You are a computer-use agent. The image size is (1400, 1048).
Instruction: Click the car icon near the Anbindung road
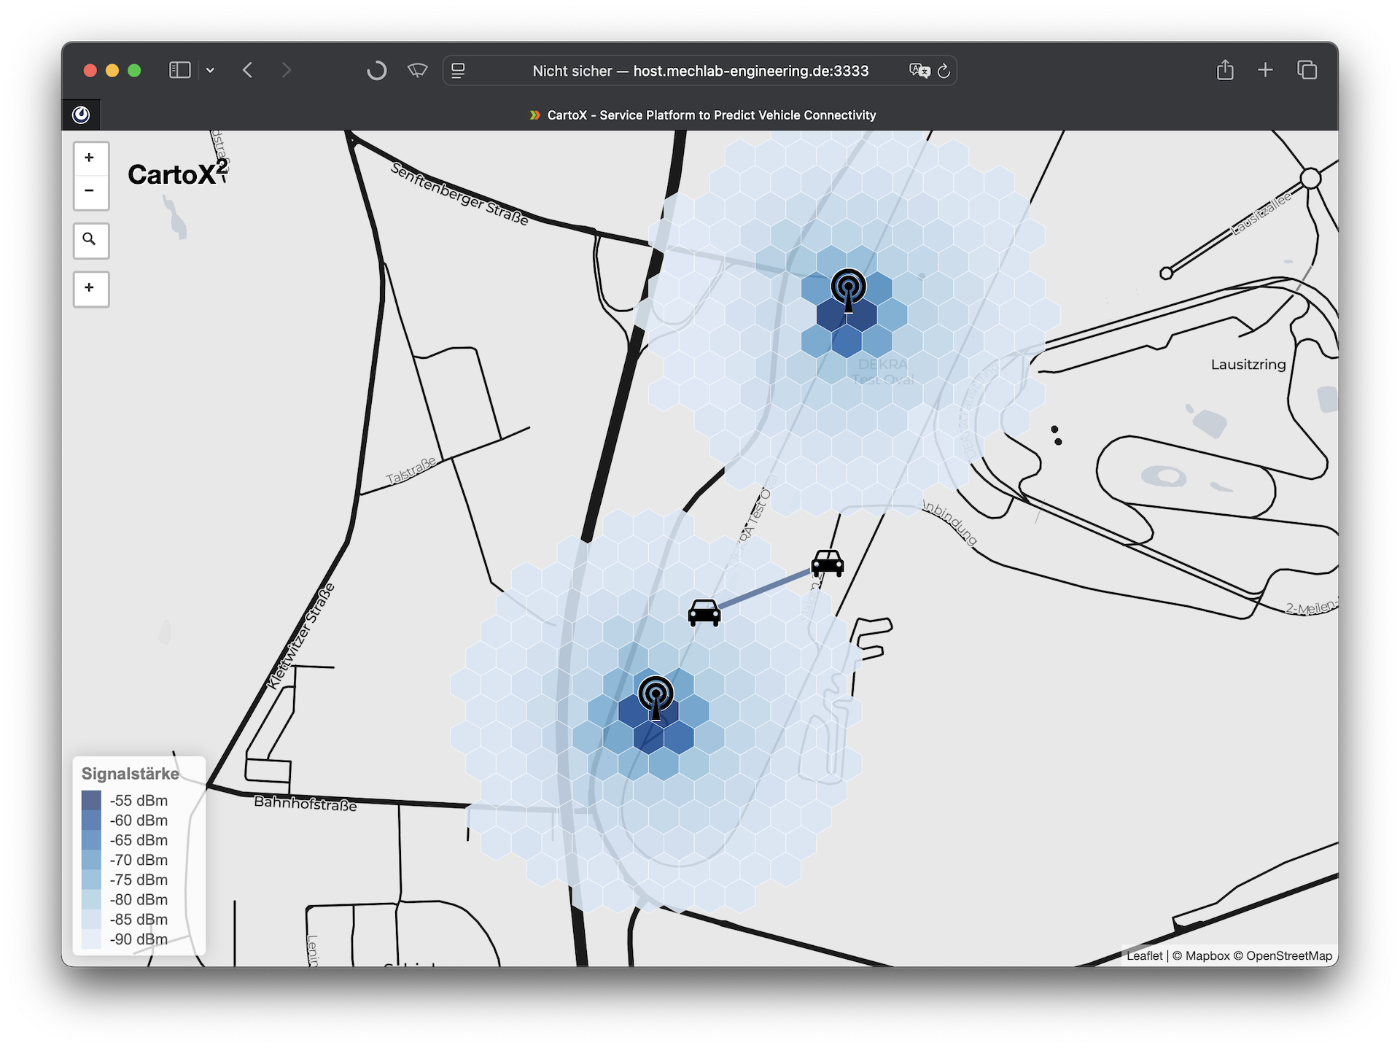point(829,564)
